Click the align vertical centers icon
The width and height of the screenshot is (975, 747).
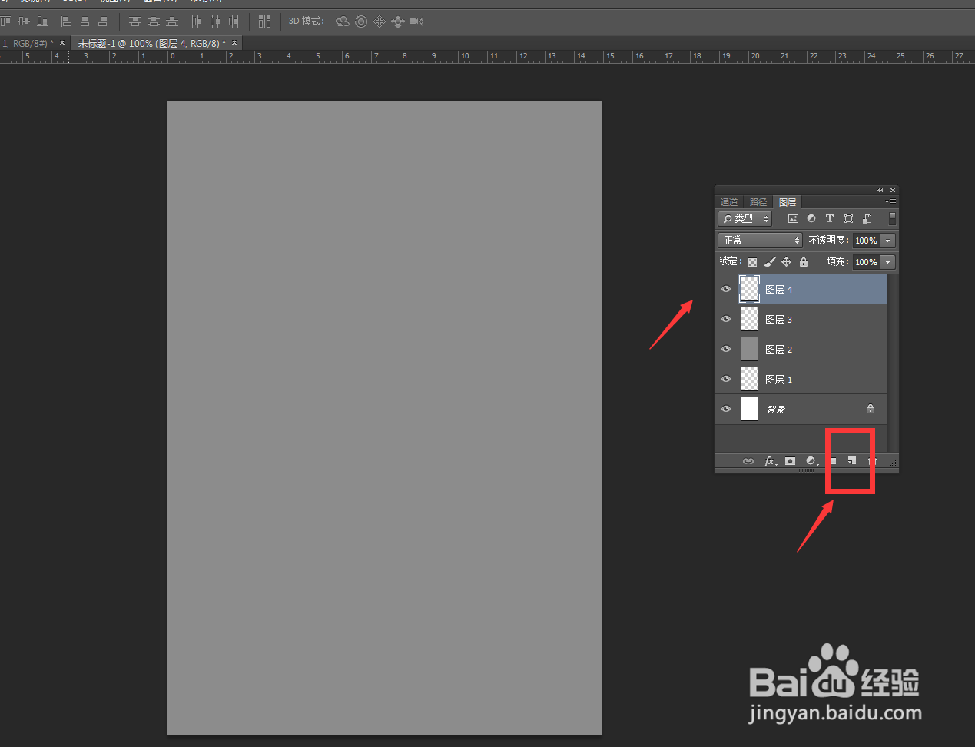pyautogui.click(x=24, y=22)
